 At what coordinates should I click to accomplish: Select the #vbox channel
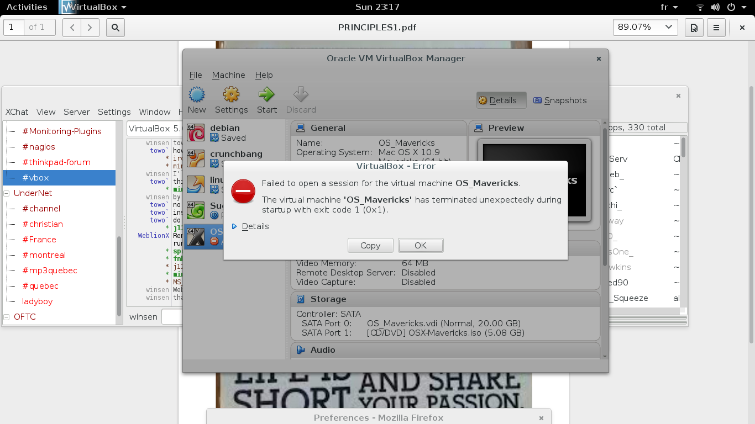coord(59,178)
